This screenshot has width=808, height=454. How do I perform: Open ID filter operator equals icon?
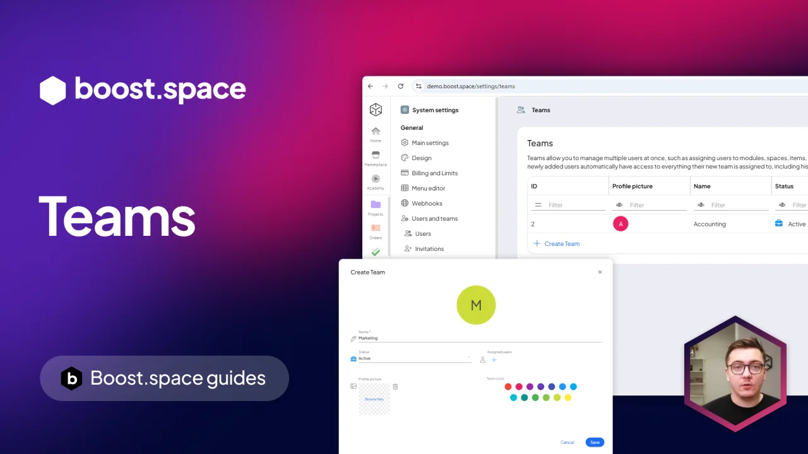tap(538, 205)
